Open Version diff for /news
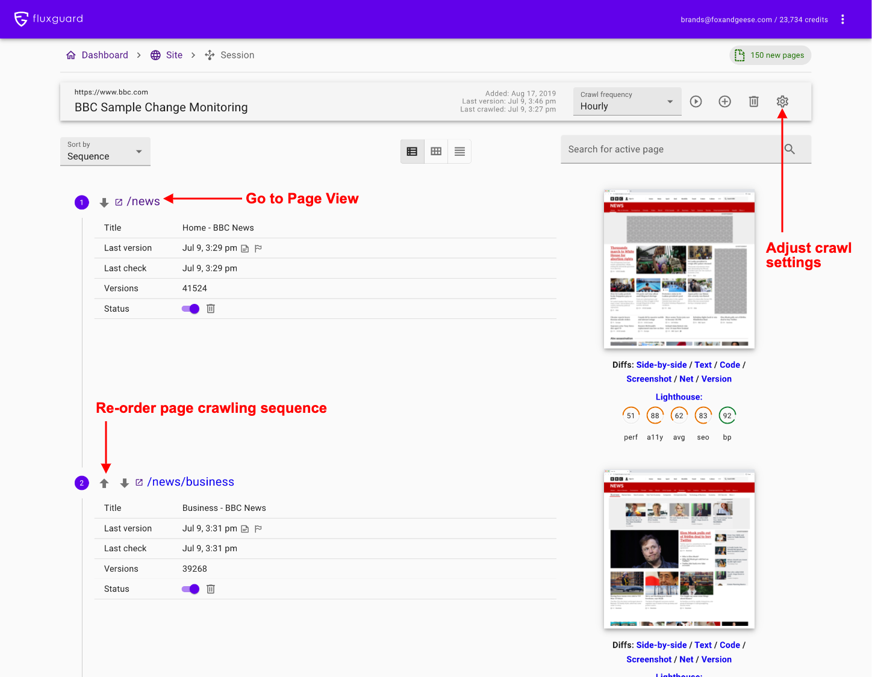 click(717, 379)
